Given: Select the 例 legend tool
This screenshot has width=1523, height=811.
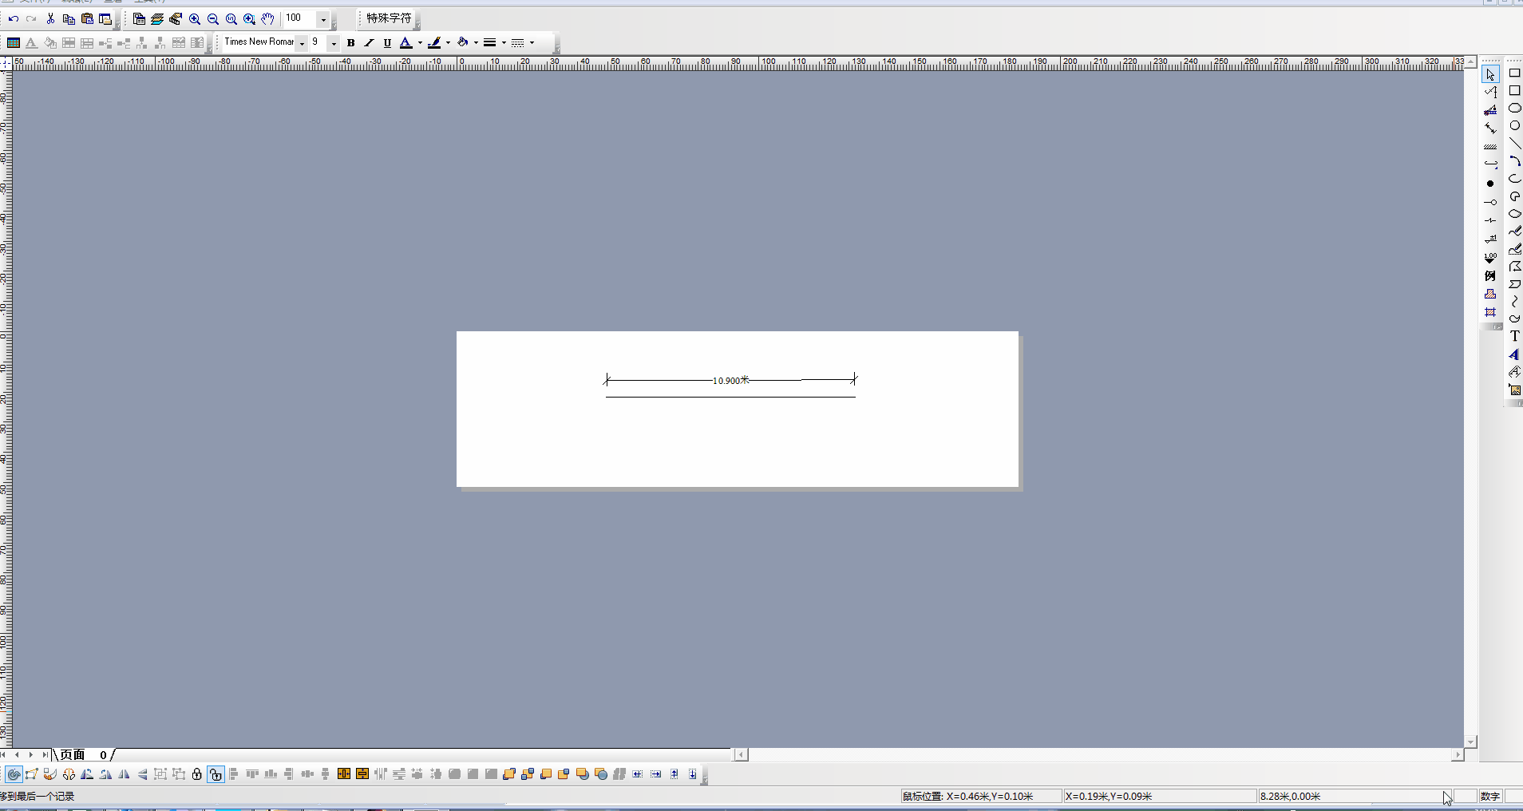Looking at the screenshot, I should tap(1490, 276).
